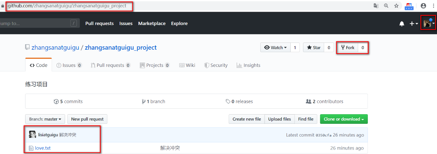This screenshot has height=154, width=437.
Task: Star this repository
Action: tap(314, 48)
